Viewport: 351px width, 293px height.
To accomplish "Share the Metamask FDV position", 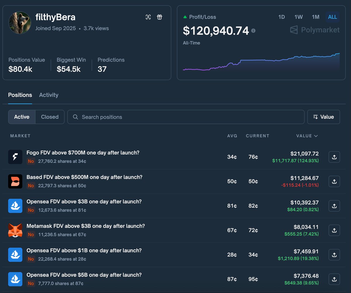I will pyautogui.click(x=334, y=230).
